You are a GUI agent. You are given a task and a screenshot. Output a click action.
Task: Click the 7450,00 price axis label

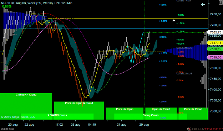(x=216, y=79)
